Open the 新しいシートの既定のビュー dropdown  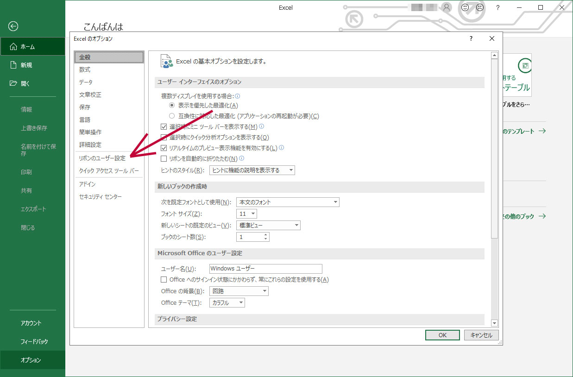click(x=268, y=226)
